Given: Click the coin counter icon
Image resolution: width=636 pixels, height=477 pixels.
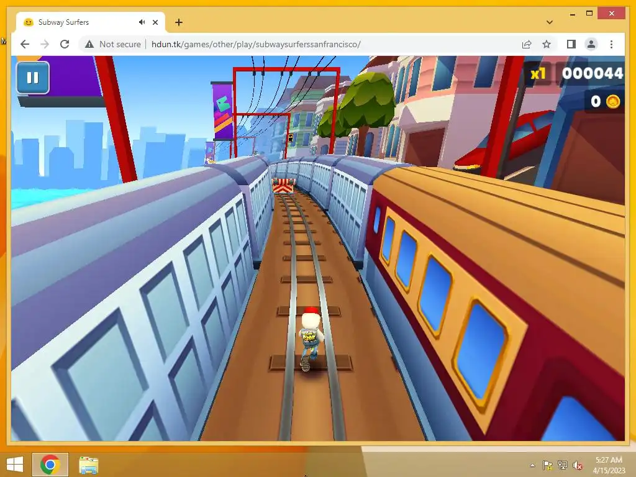Looking at the screenshot, I should pyautogui.click(x=613, y=101).
